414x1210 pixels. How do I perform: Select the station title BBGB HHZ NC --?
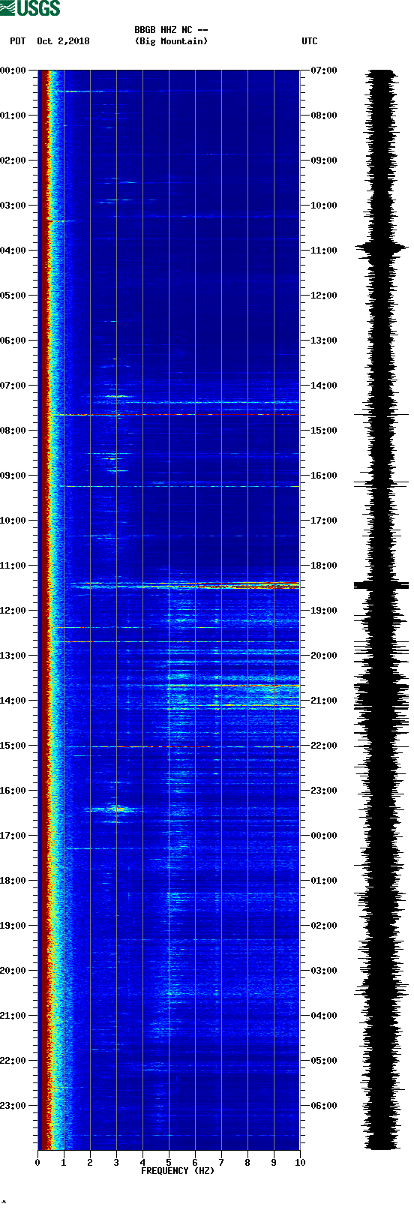tap(171, 31)
